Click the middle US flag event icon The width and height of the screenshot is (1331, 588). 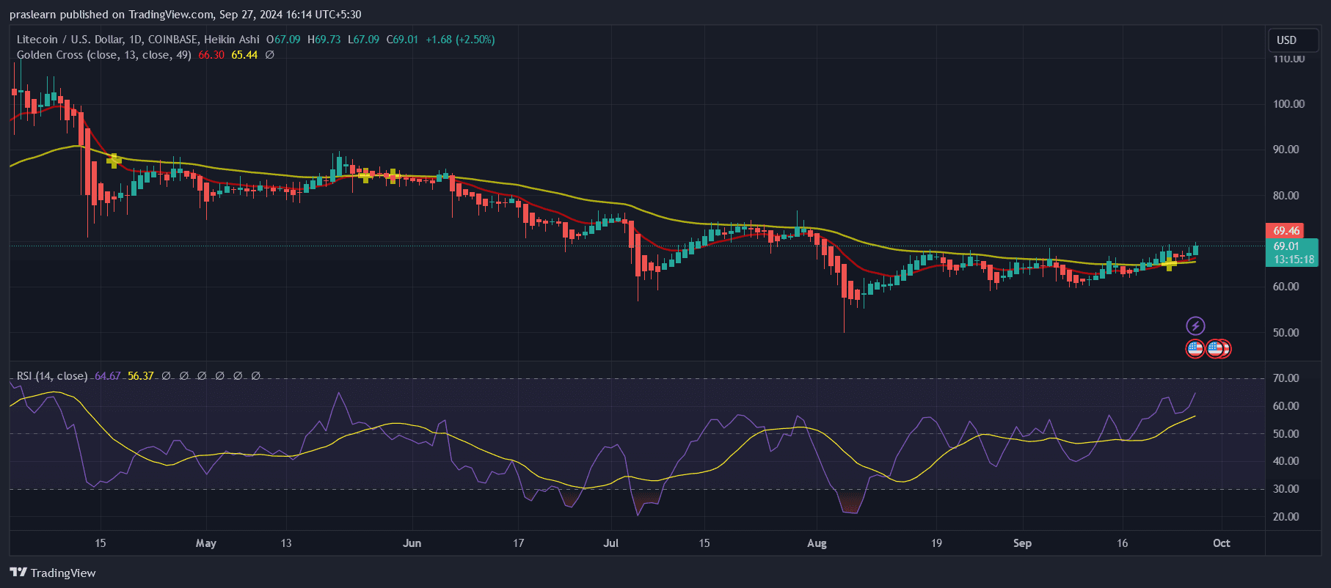coord(1214,348)
